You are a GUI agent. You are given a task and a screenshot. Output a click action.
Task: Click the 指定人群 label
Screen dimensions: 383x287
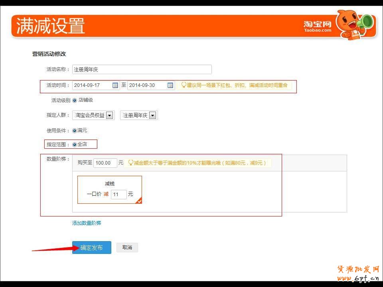click(58, 115)
